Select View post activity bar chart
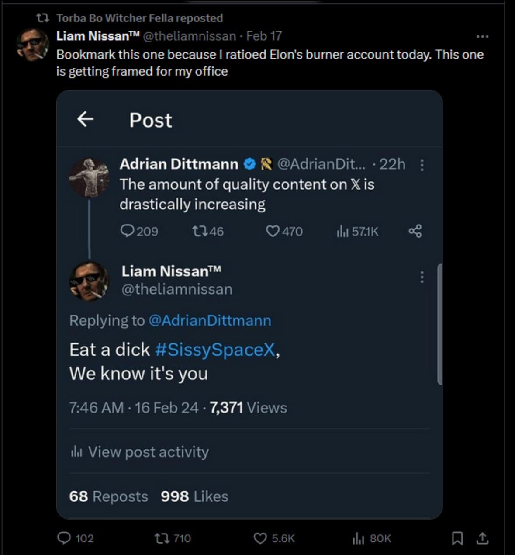This screenshot has width=515, height=555. coord(138,452)
